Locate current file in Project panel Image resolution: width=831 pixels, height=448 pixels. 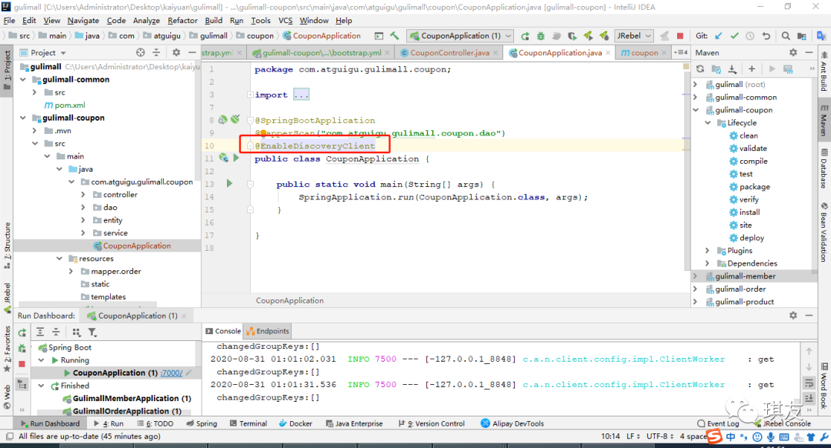pos(140,52)
